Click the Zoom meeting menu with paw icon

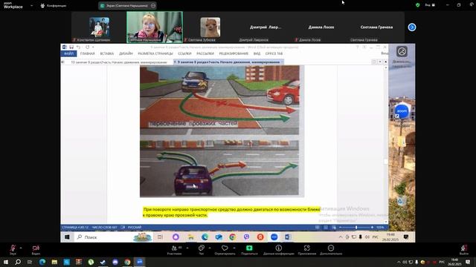(x=54, y=5)
